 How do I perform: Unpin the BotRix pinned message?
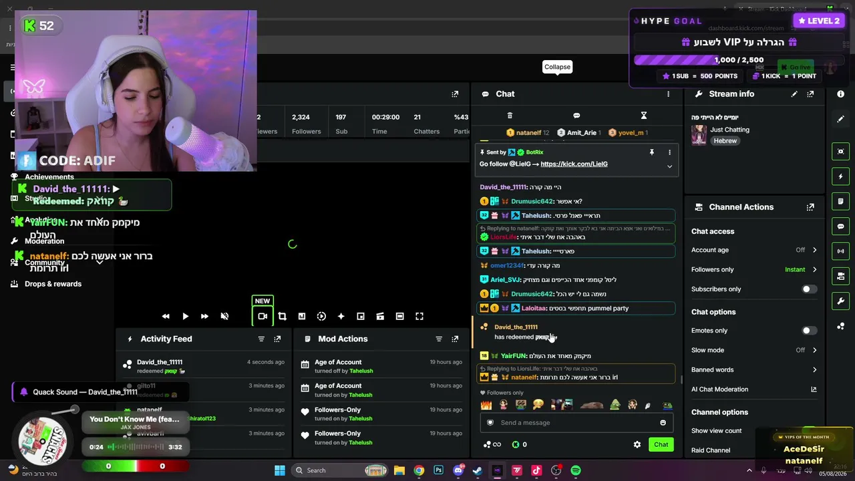tap(652, 152)
